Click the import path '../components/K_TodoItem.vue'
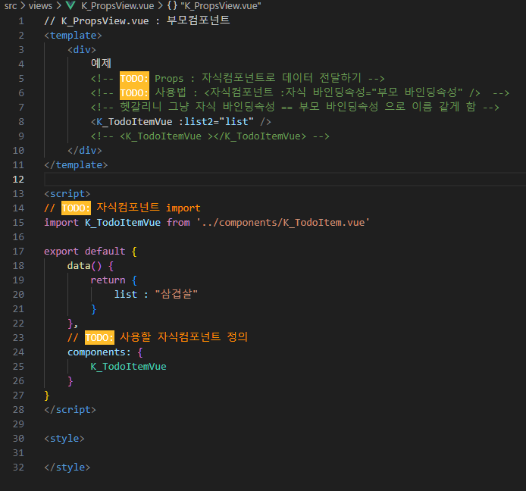Viewport: 526px width, 491px height. click(283, 222)
